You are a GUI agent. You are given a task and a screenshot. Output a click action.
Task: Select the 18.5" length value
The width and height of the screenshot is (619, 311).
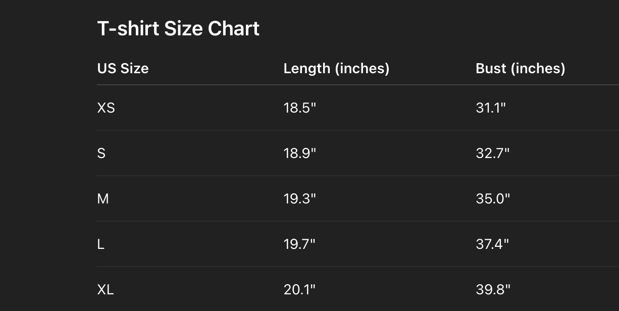pos(299,108)
